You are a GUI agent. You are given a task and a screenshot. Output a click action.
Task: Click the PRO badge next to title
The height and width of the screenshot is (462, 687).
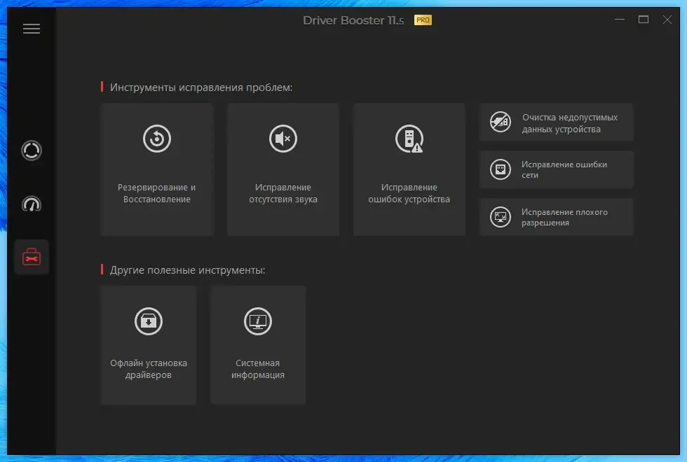423,20
